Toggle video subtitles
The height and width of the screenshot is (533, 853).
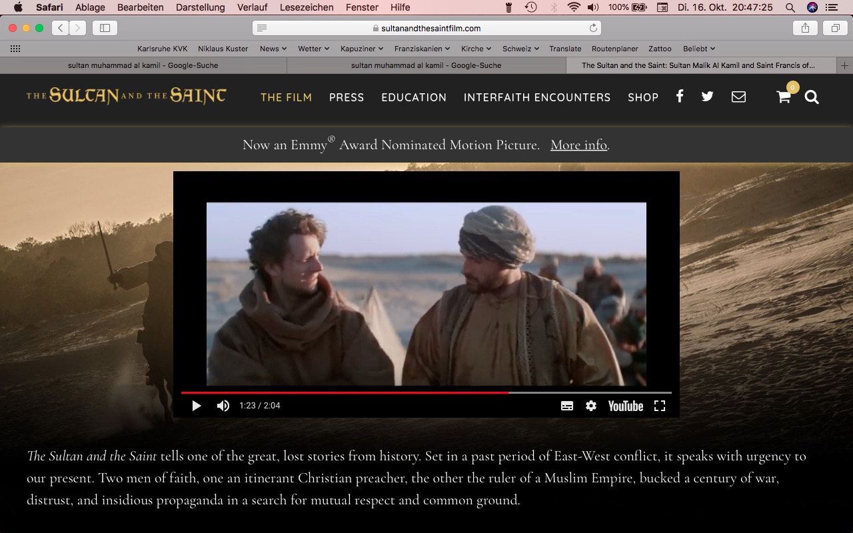tap(567, 406)
